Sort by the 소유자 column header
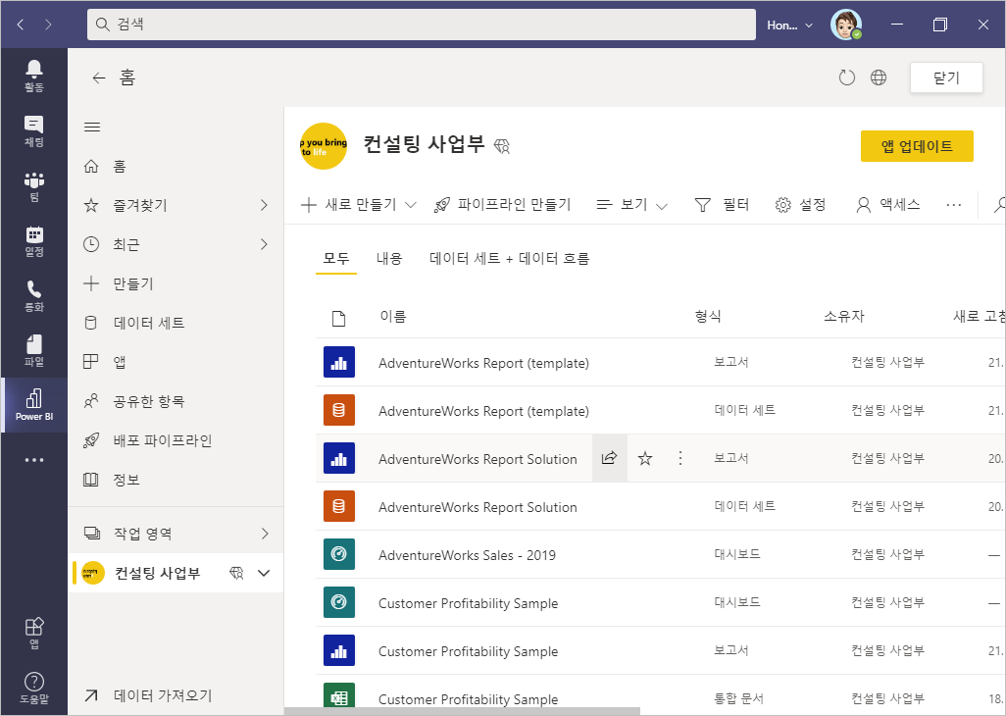The width and height of the screenshot is (1006, 716). [x=844, y=316]
